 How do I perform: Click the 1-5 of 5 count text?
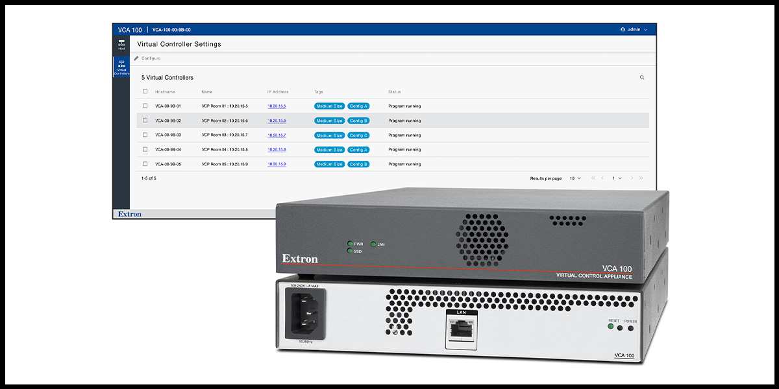coord(149,178)
